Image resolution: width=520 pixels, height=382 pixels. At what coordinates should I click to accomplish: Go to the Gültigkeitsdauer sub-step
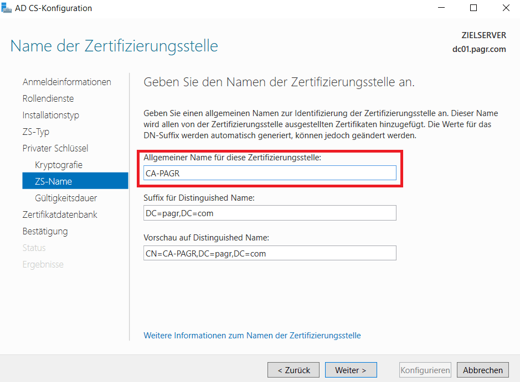pos(66,198)
